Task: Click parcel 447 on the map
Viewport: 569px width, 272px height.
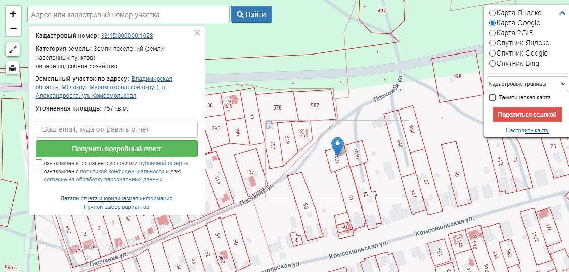Action: [414, 193]
